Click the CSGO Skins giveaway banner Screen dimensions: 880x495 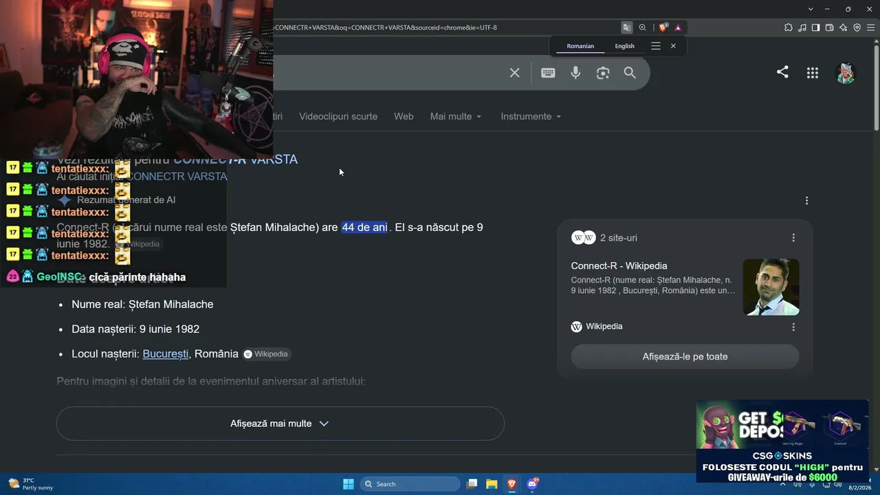[782, 441]
